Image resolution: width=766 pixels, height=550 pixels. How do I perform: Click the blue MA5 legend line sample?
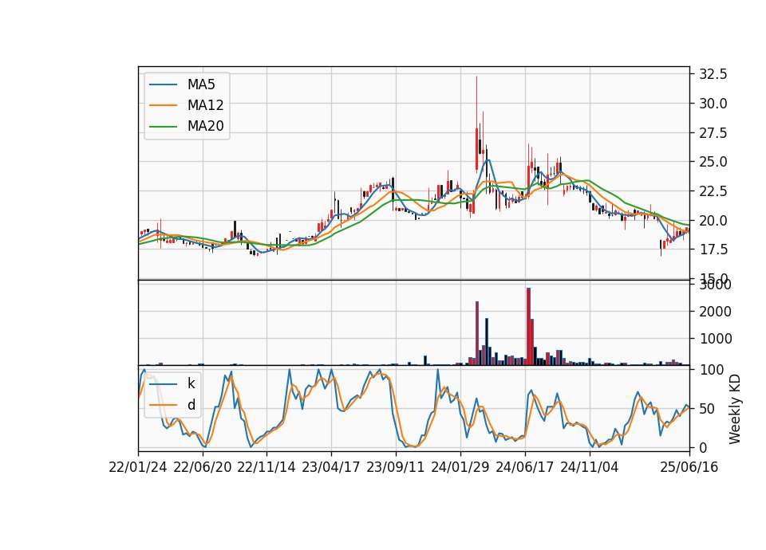(163, 84)
